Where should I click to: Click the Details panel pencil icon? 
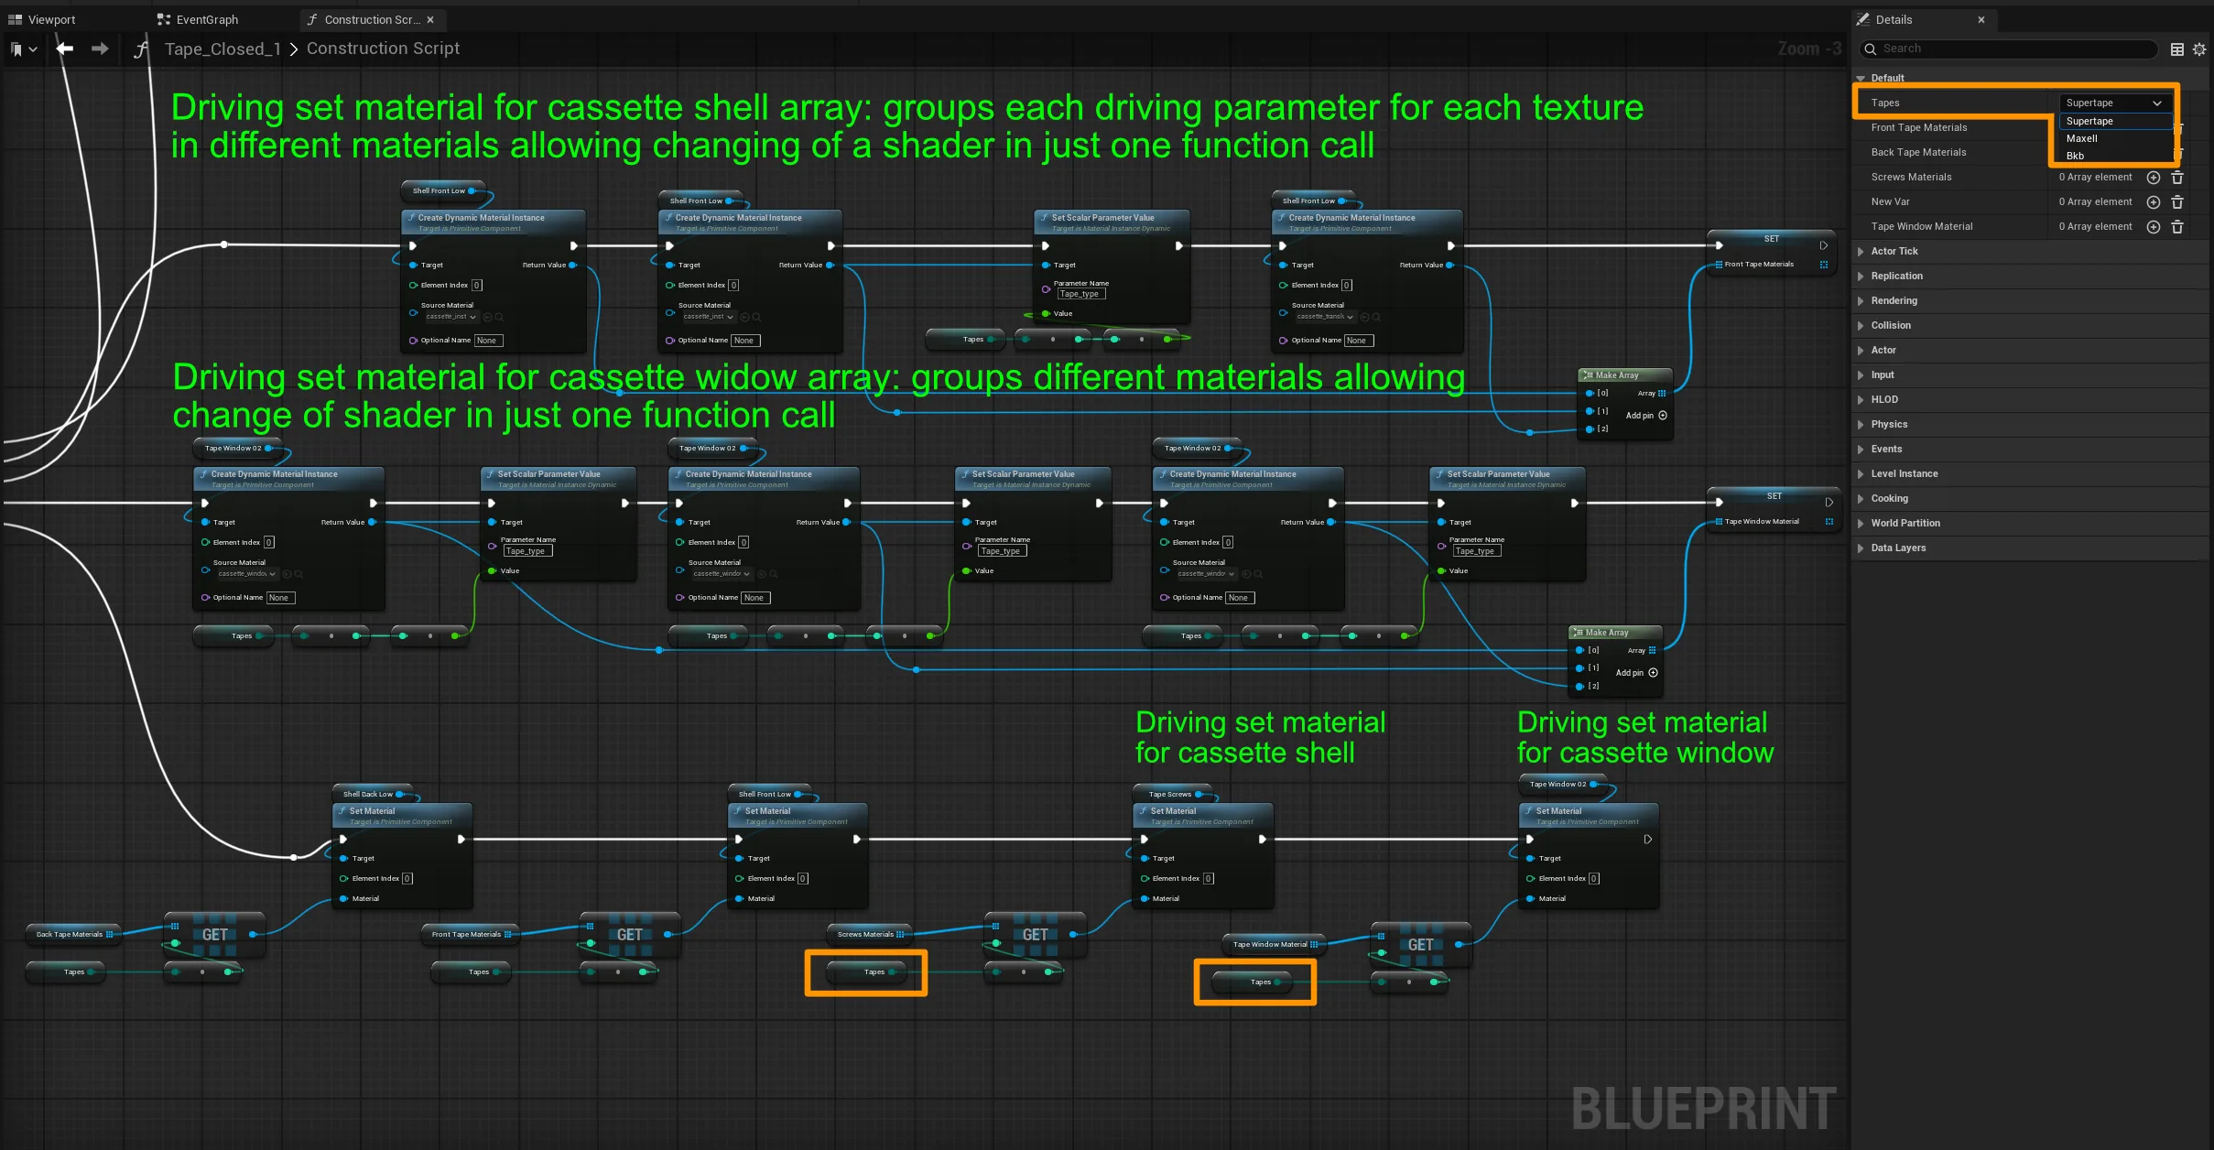[1863, 19]
